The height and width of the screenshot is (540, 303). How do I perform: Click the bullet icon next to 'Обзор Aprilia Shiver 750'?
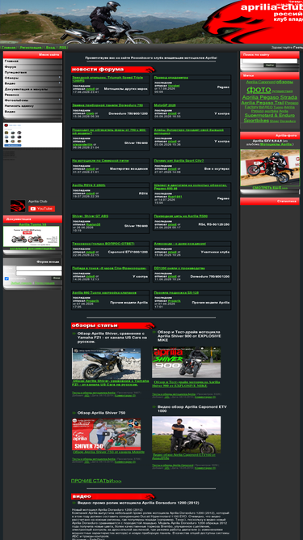74,413
